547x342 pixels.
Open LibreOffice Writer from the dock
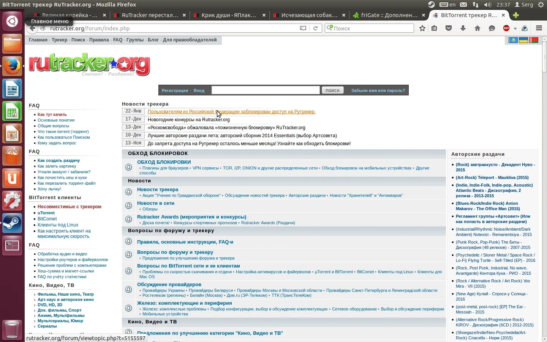(x=12, y=89)
